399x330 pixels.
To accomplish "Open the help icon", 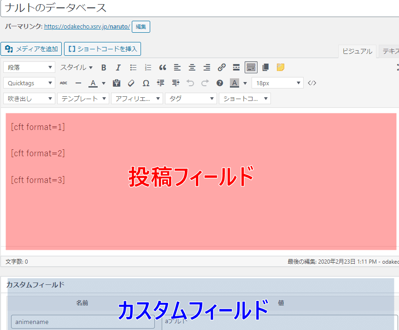I will click(219, 83).
